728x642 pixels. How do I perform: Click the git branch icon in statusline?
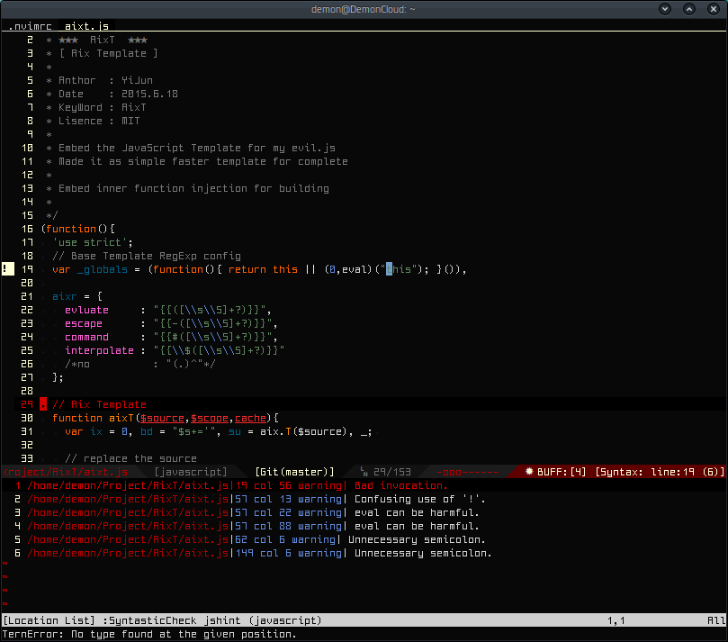[364, 472]
